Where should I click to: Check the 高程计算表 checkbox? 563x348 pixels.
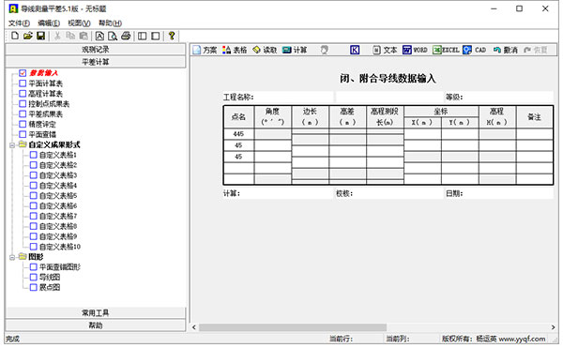23,94
